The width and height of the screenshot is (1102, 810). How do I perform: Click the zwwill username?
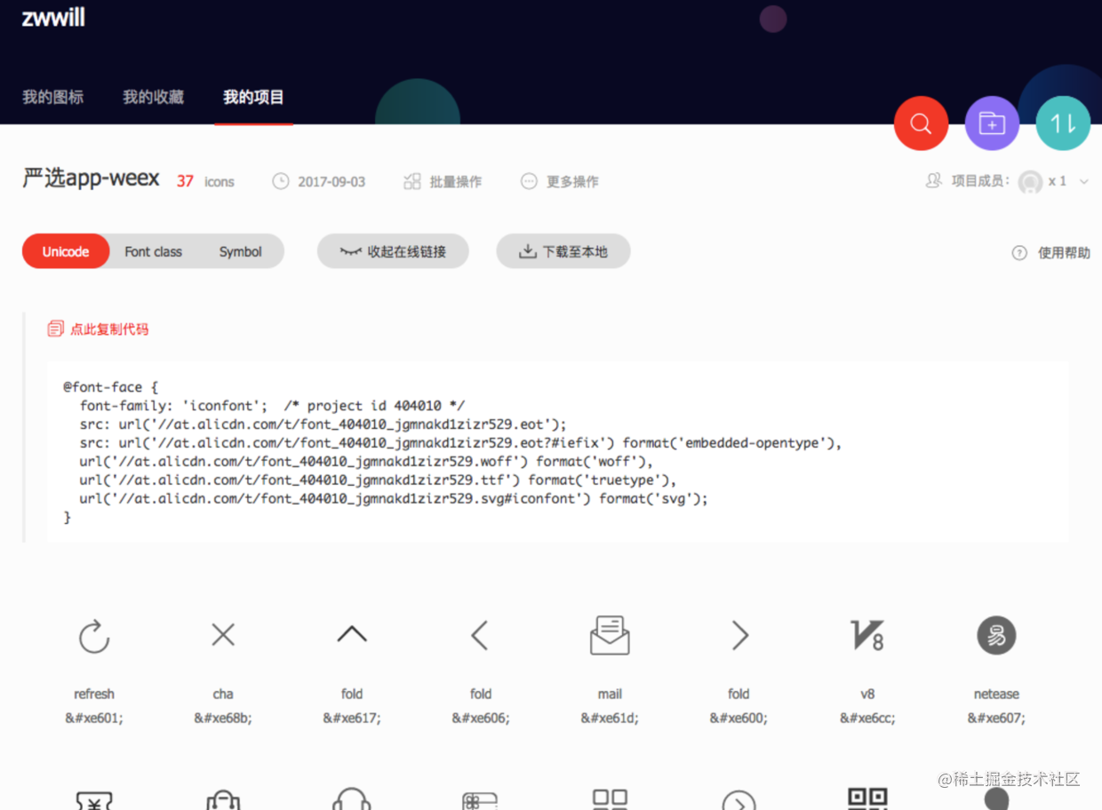[53, 17]
